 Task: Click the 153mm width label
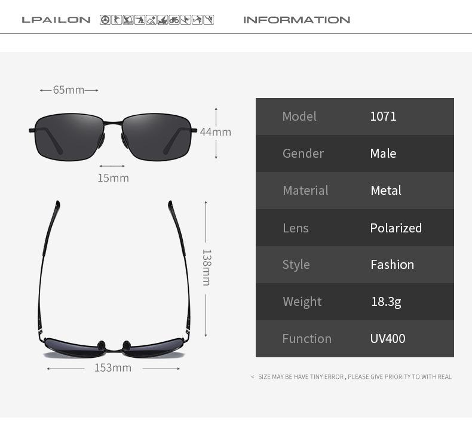(x=113, y=367)
